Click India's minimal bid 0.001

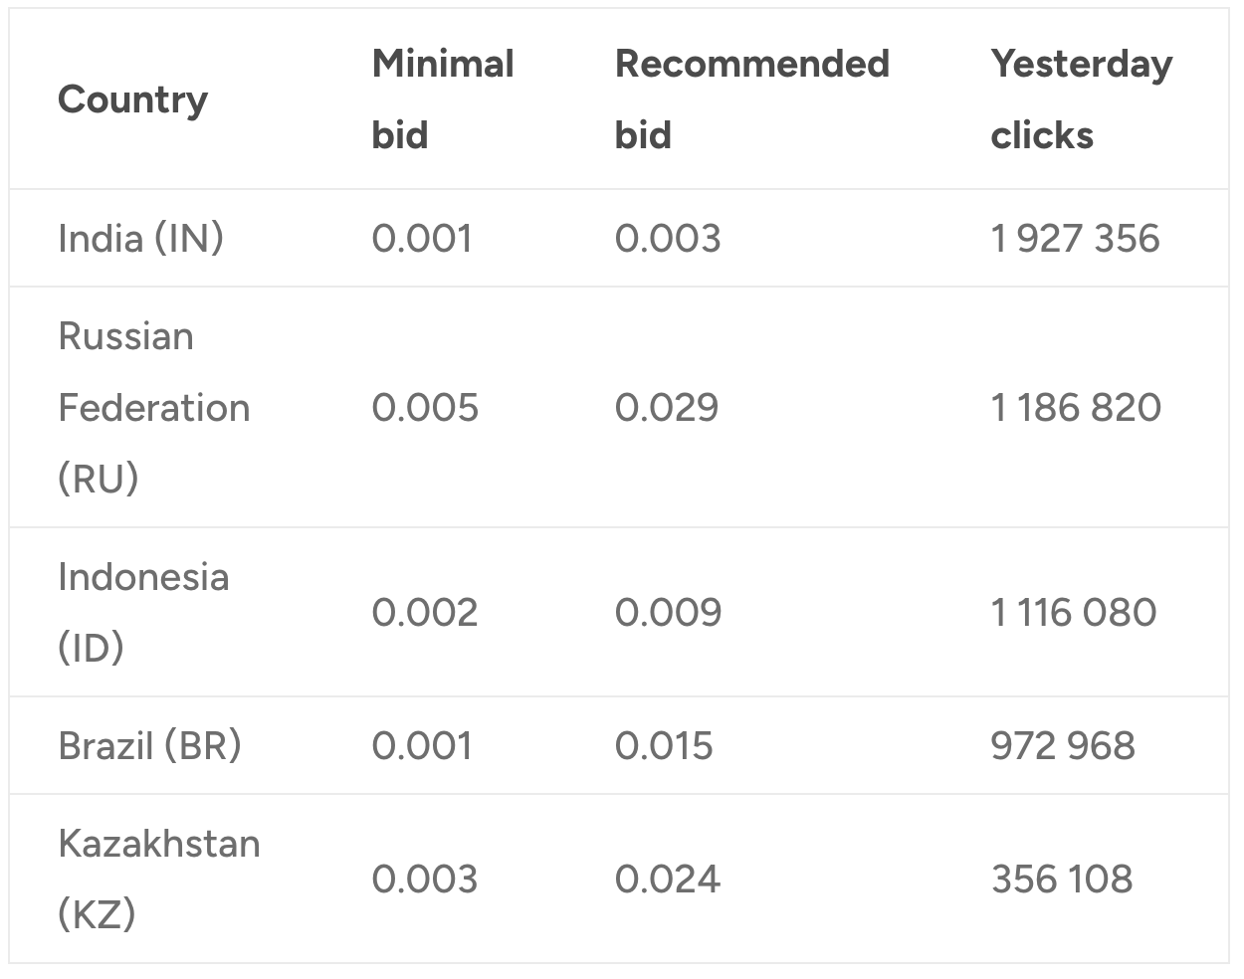(x=422, y=239)
